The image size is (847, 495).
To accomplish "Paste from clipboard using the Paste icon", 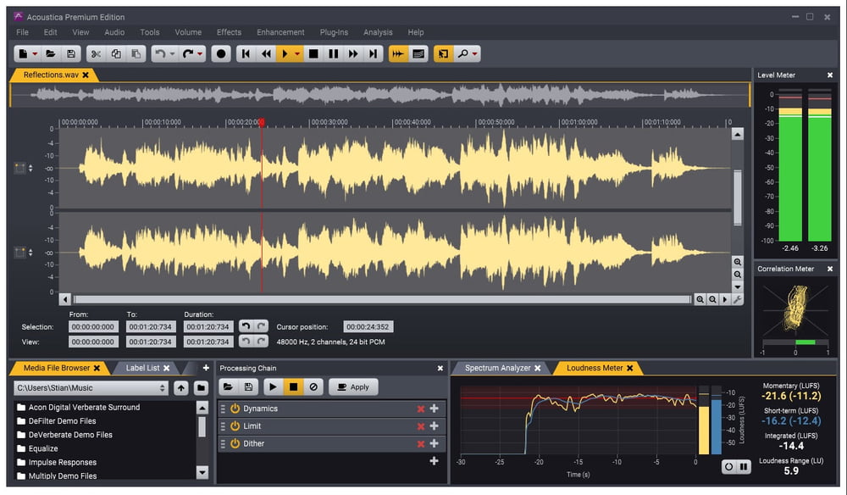I will pyautogui.click(x=136, y=53).
